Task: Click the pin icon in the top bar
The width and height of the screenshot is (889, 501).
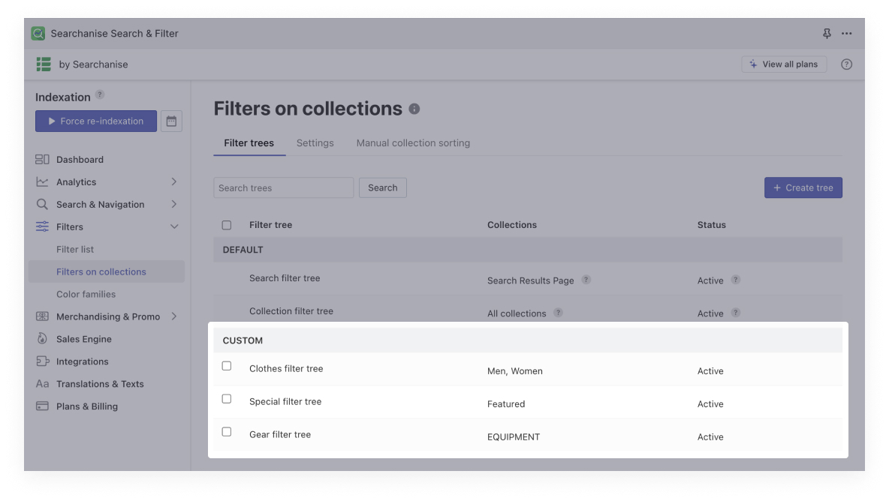Action: click(x=827, y=33)
